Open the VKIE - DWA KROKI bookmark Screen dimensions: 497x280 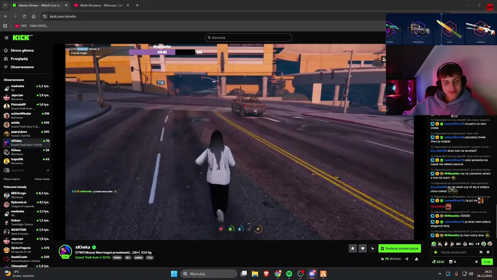(32, 26)
